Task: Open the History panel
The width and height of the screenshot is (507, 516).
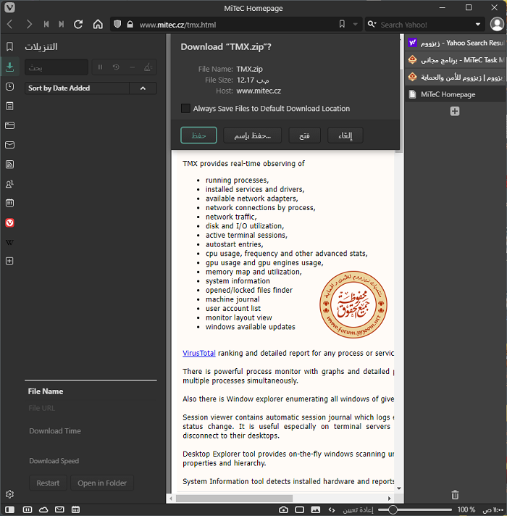Action: 10,86
